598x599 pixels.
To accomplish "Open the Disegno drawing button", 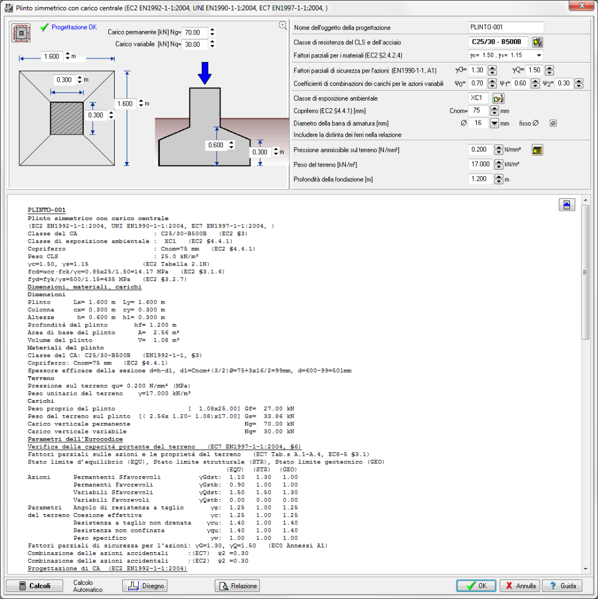I will click(145, 586).
